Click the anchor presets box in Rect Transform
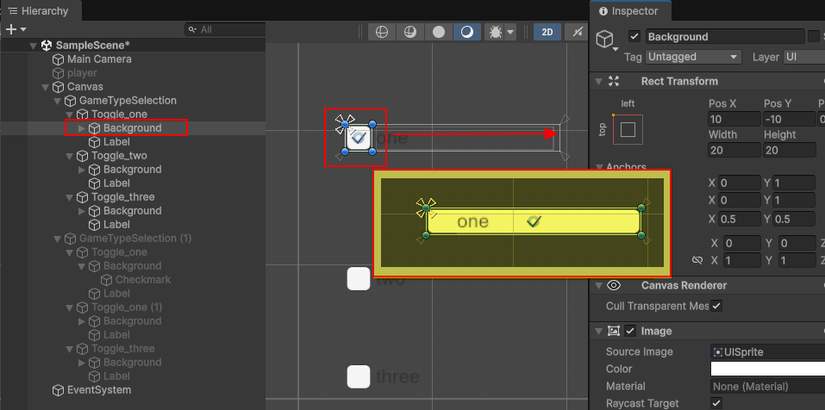825x410 pixels. coord(628,129)
